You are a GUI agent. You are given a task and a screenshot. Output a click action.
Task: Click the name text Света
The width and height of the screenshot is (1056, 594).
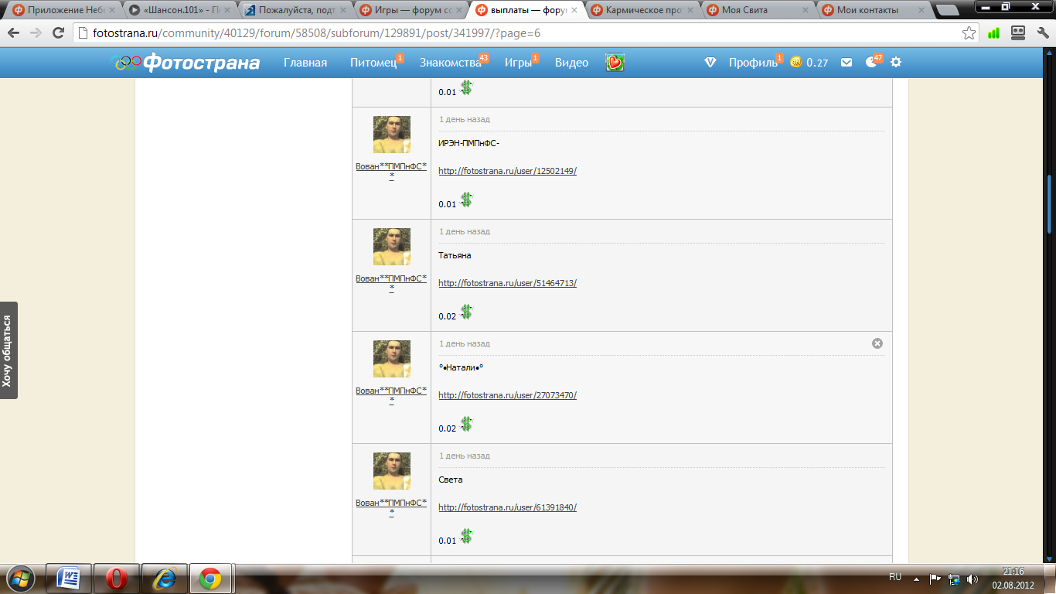point(451,480)
